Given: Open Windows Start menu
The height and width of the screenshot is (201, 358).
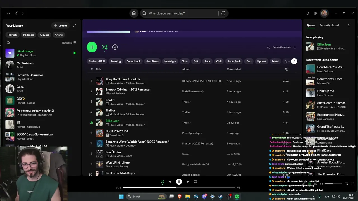Looking at the screenshot, I should [121, 197].
